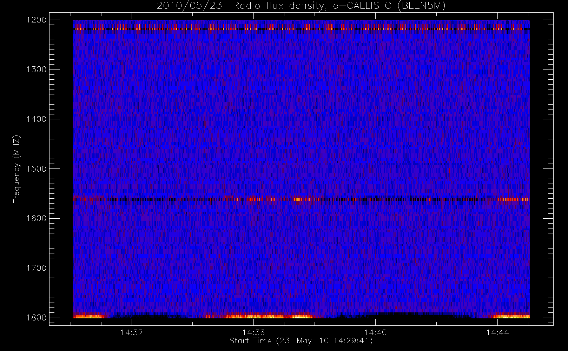Select the 1800 frequency tick label
Screen dimensions: 568x351
coord(37,318)
